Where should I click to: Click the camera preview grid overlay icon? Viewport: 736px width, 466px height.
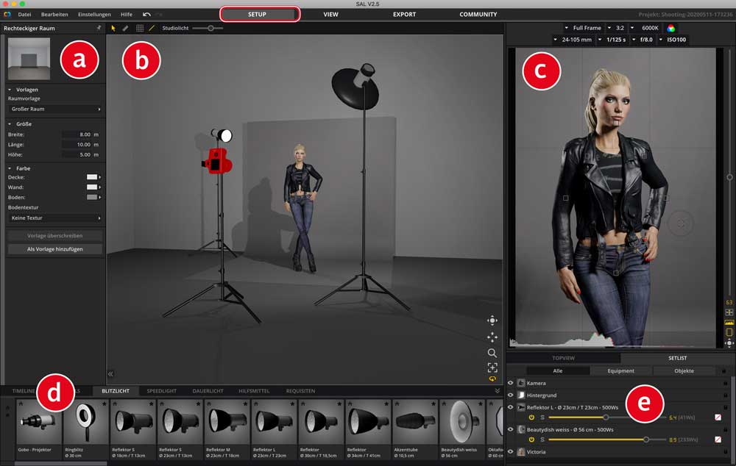point(729,312)
